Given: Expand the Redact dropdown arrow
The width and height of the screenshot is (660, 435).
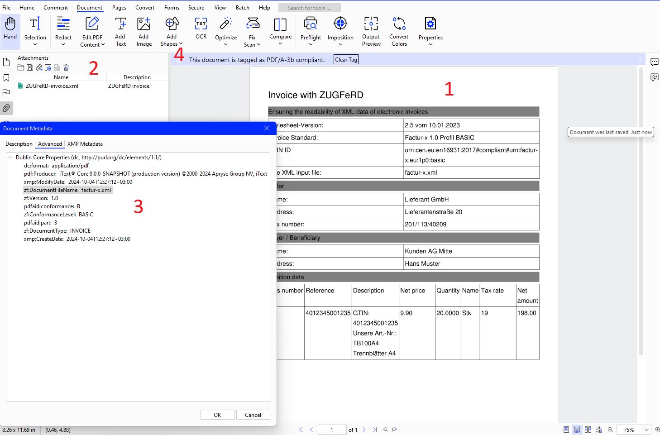Looking at the screenshot, I should (63, 44).
